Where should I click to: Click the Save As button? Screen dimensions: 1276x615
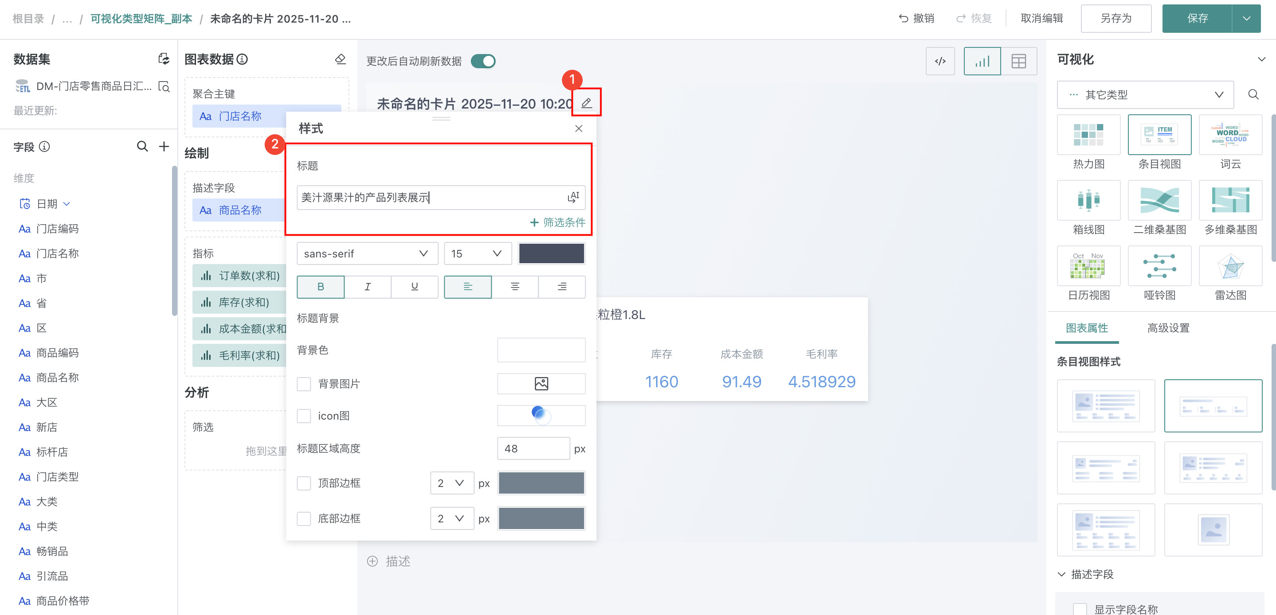1116,19
